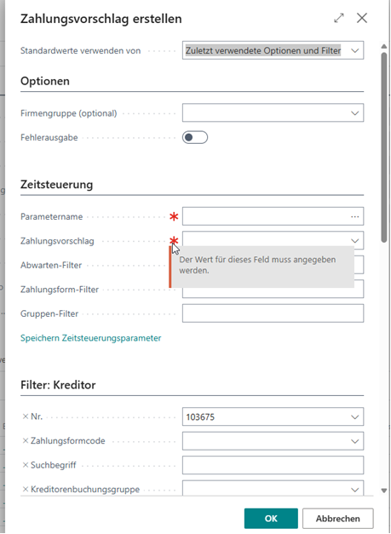Expand the dialog to full screen
The image size is (391, 534).
coord(339,18)
